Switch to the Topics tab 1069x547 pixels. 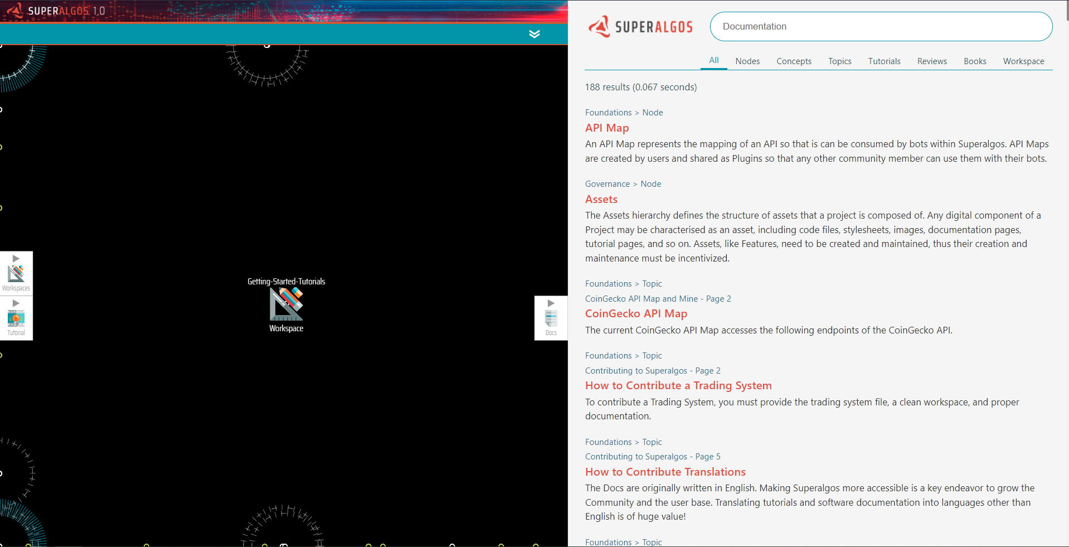839,61
